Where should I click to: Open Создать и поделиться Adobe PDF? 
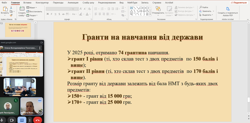click(x=227, y=11)
